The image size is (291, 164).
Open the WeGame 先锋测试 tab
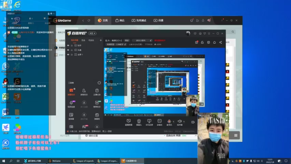click(139, 20)
